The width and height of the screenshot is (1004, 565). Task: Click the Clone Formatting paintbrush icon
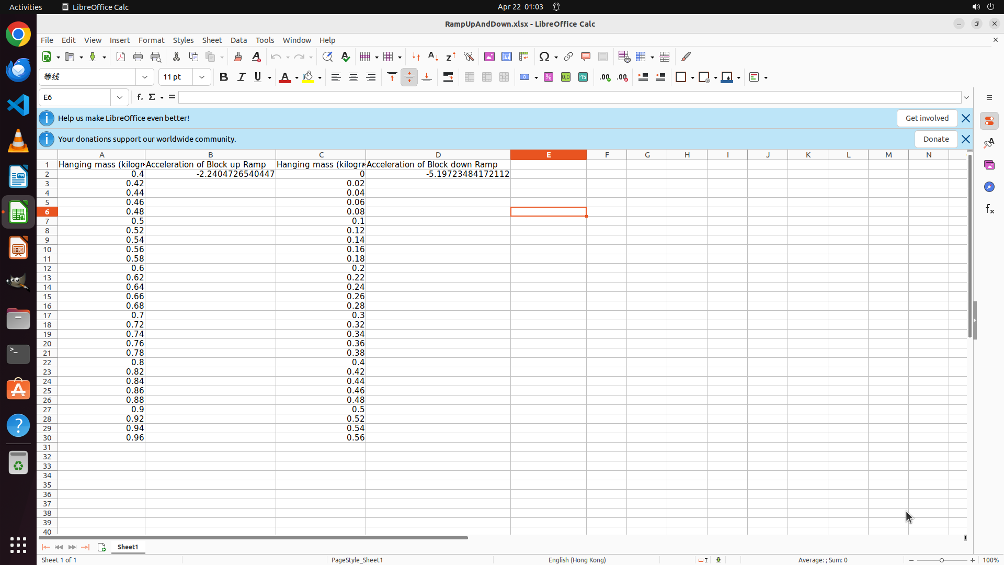coord(238,57)
